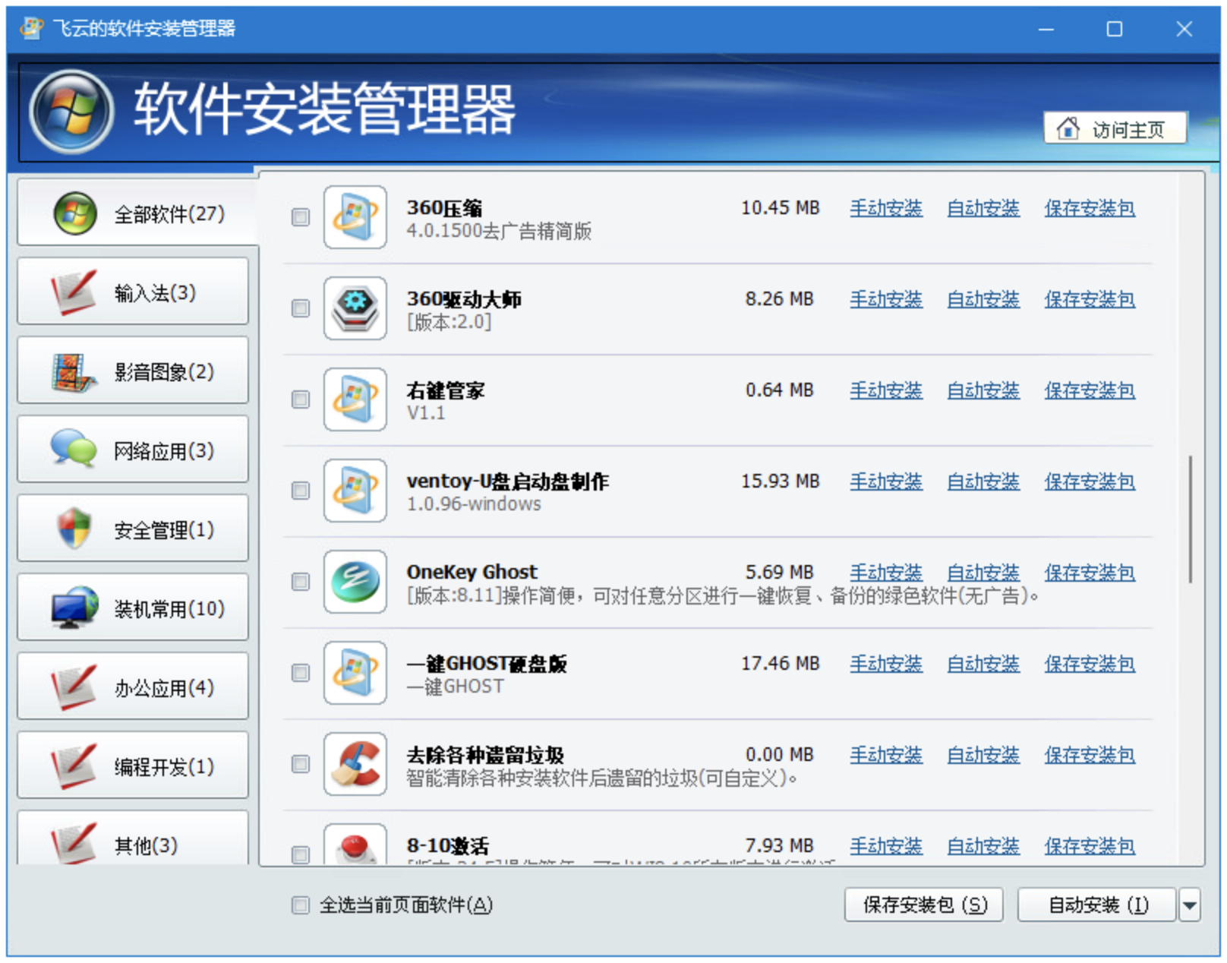Image resolution: width=1227 pixels, height=963 pixels.
Task: Click the 安全管理 shield icon
Action: click(x=74, y=528)
